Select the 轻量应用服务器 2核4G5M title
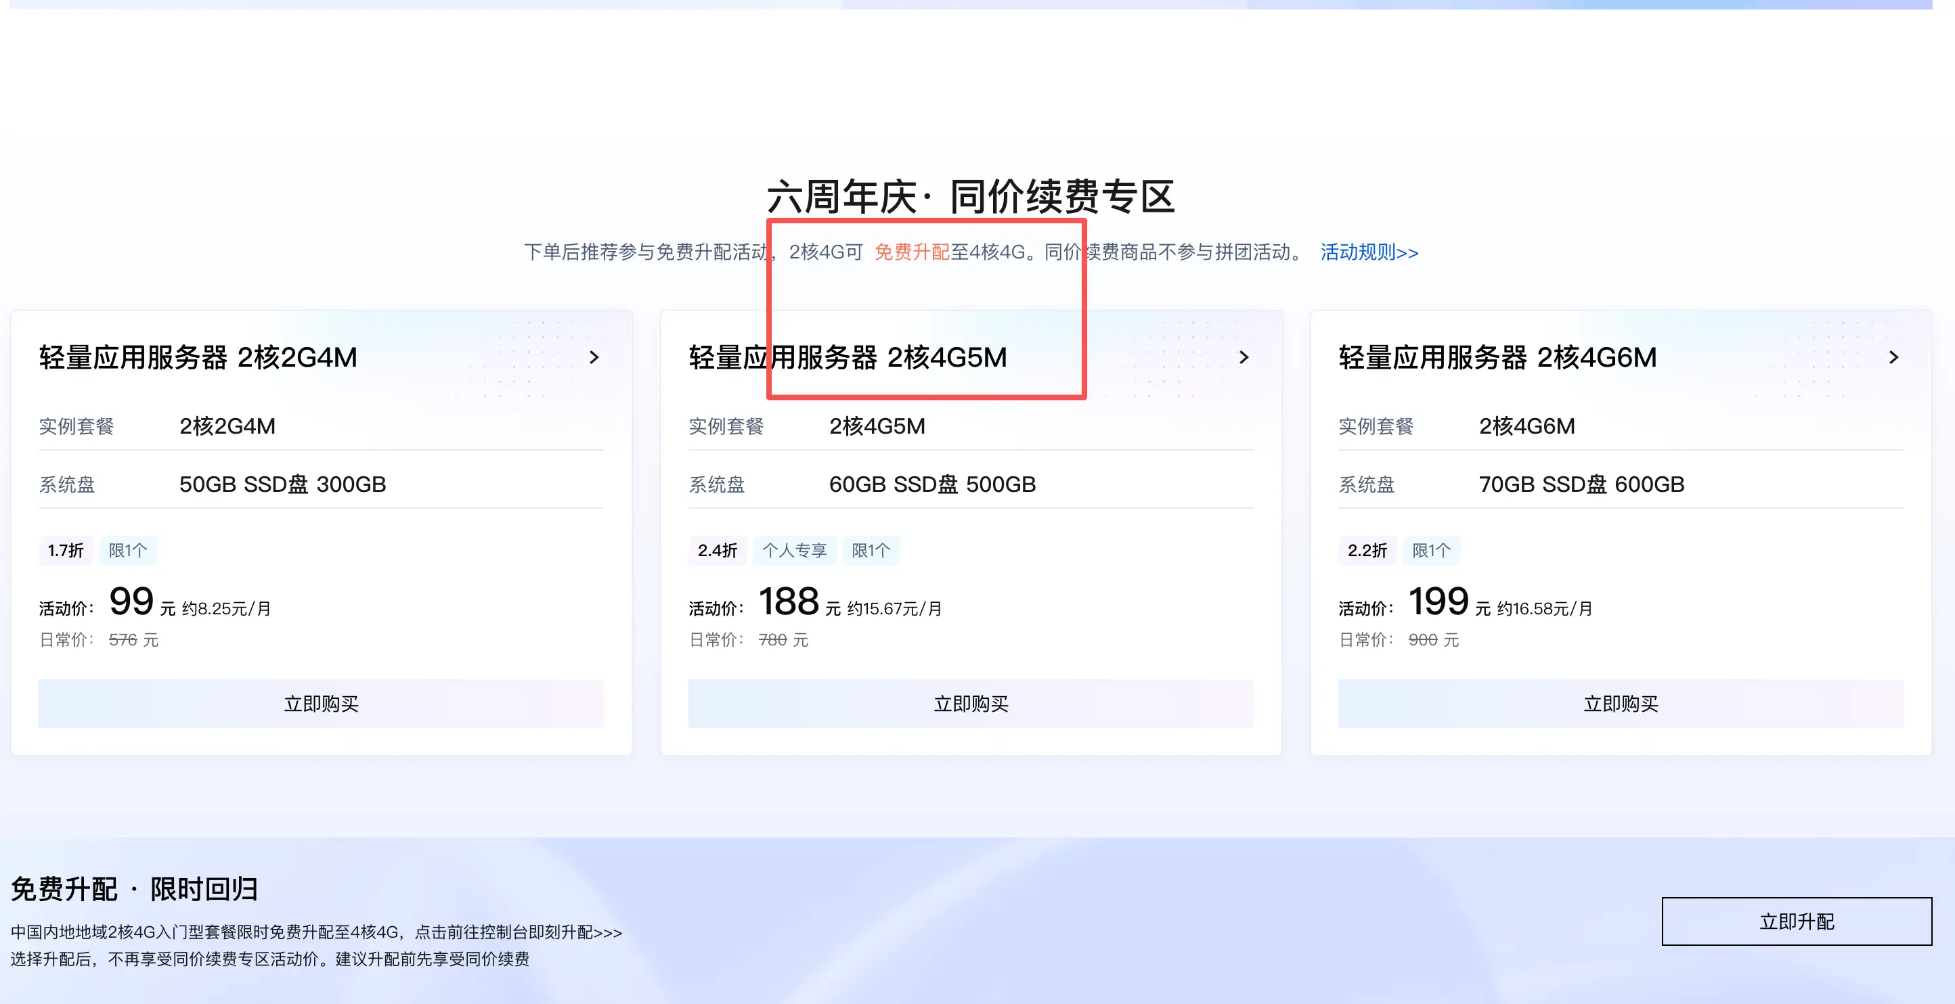The image size is (1955, 1004). coord(848,357)
